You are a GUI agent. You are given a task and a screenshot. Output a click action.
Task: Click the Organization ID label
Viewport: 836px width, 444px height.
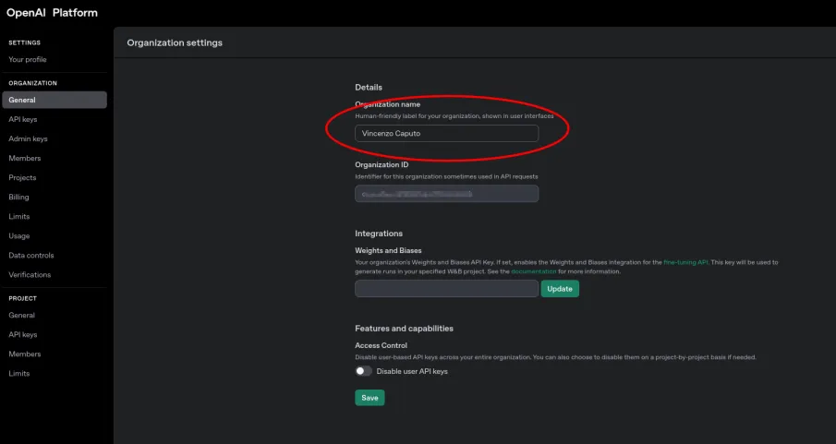pyautogui.click(x=382, y=164)
